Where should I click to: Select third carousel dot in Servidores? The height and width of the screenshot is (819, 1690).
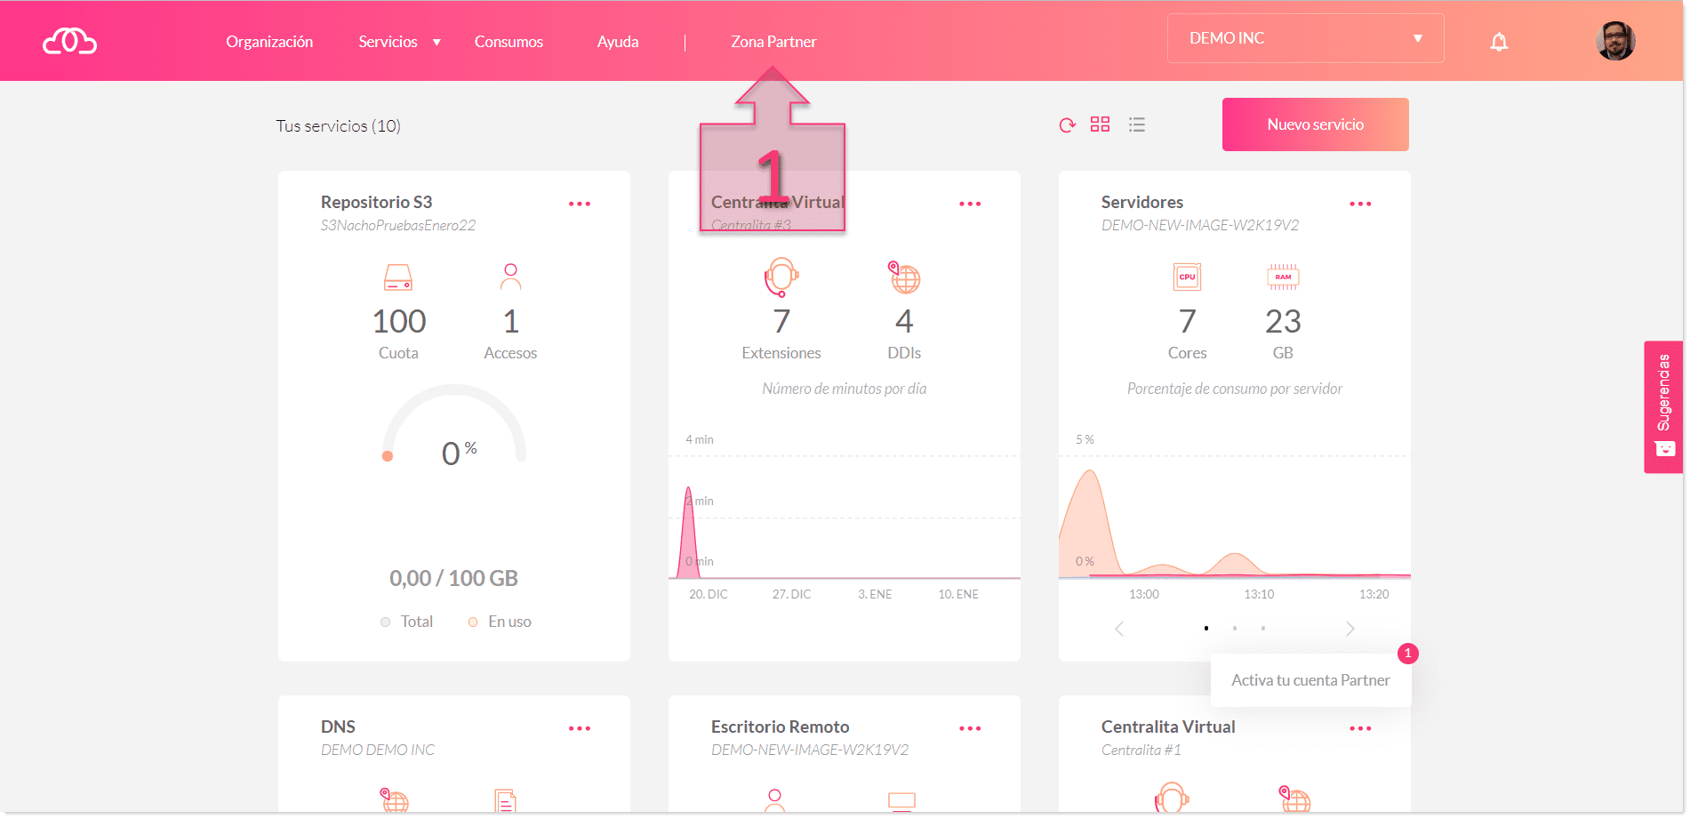(1263, 629)
